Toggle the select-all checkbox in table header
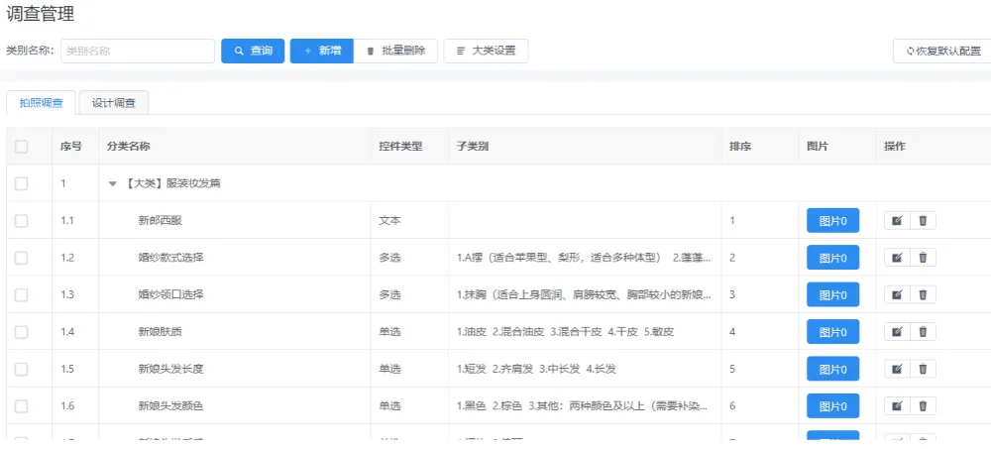991x449 pixels. coord(22,147)
